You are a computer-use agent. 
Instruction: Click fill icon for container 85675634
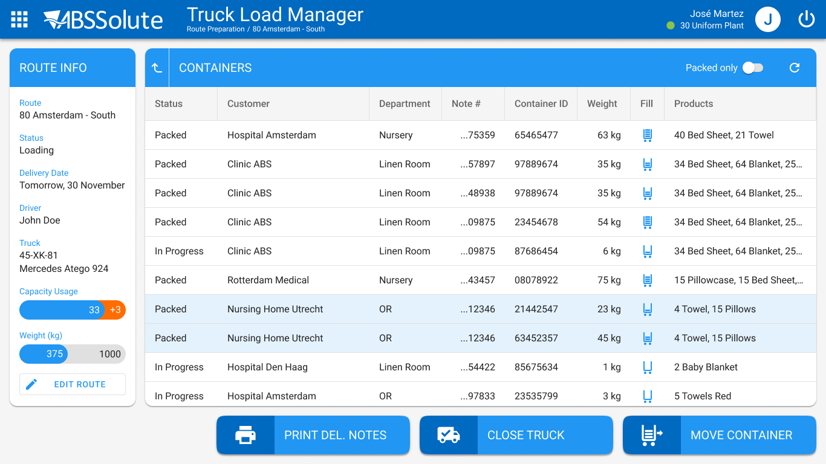(648, 367)
